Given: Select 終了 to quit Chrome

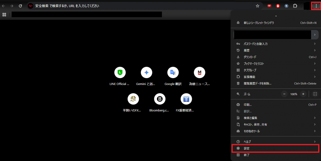Looking at the screenshot, I should pyautogui.click(x=276, y=155).
